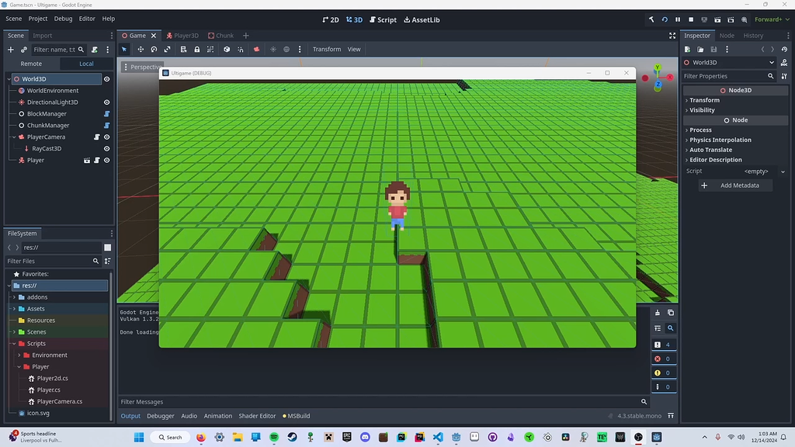Click the Use Local Space cube icon

227,49
